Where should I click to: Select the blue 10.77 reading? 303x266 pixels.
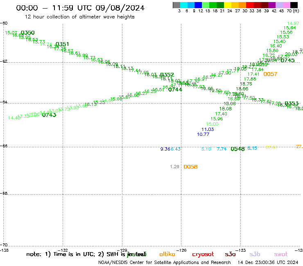[203, 134]
